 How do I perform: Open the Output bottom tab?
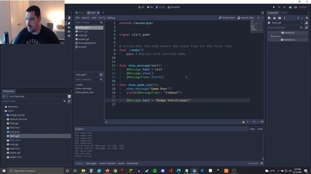[79, 163]
